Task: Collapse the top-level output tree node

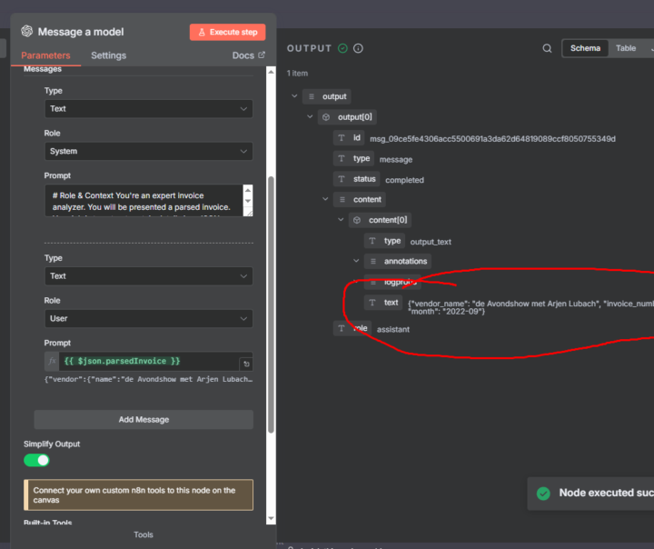Action: 293,96
